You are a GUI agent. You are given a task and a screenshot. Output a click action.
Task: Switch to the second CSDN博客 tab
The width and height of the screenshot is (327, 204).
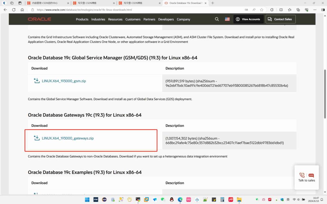[x=94, y=3]
